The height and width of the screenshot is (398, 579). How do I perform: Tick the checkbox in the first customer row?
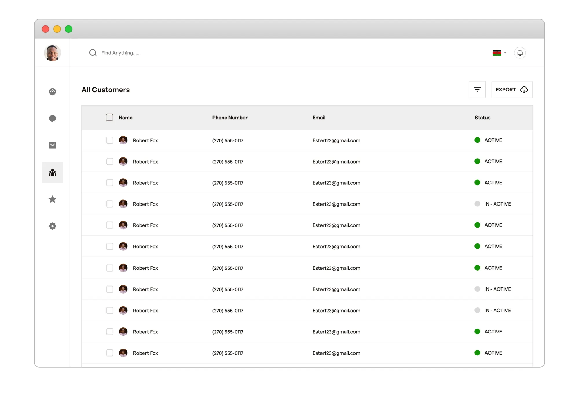tap(110, 140)
